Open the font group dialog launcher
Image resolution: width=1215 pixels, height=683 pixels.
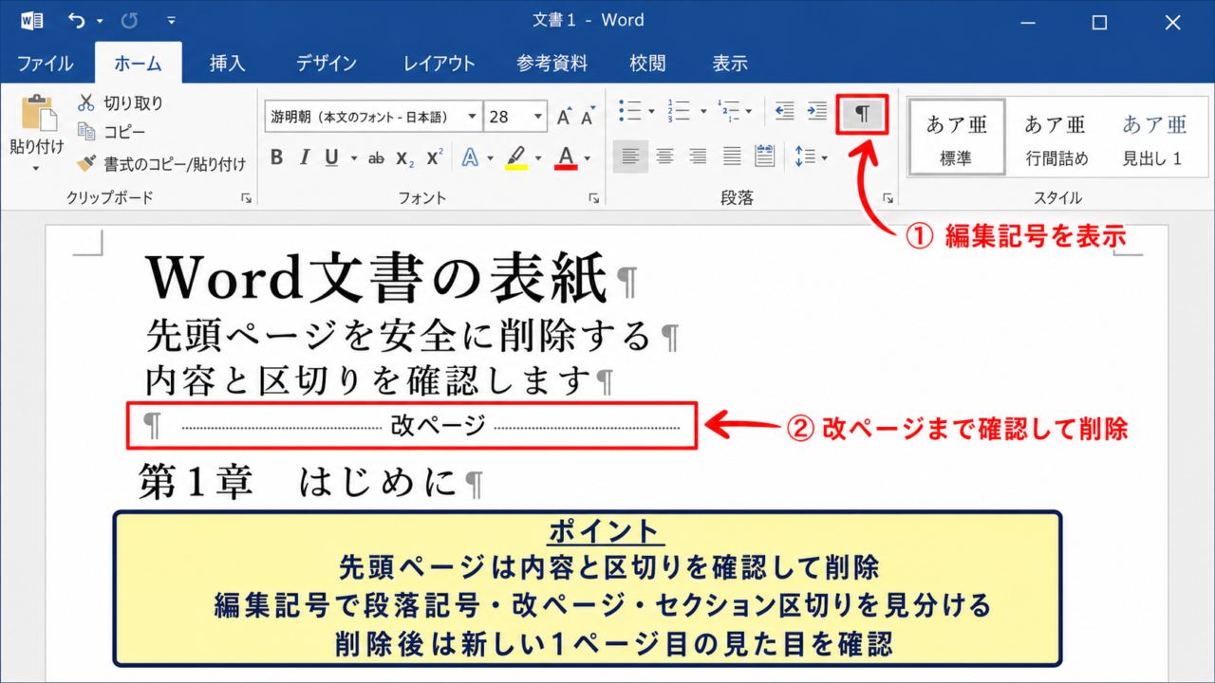coord(594,198)
